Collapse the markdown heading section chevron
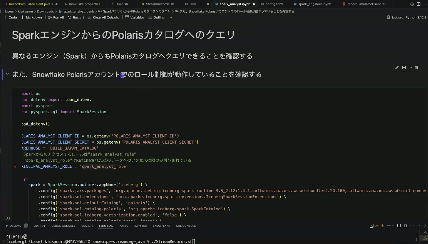The width and height of the screenshot is (428, 244). [8, 74]
